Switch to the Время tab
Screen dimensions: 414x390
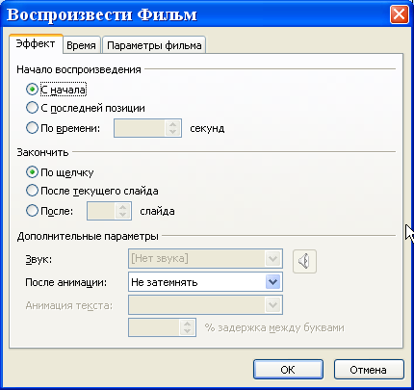[82, 45]
